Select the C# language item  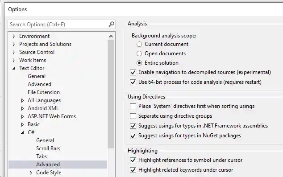pos(31,132)
